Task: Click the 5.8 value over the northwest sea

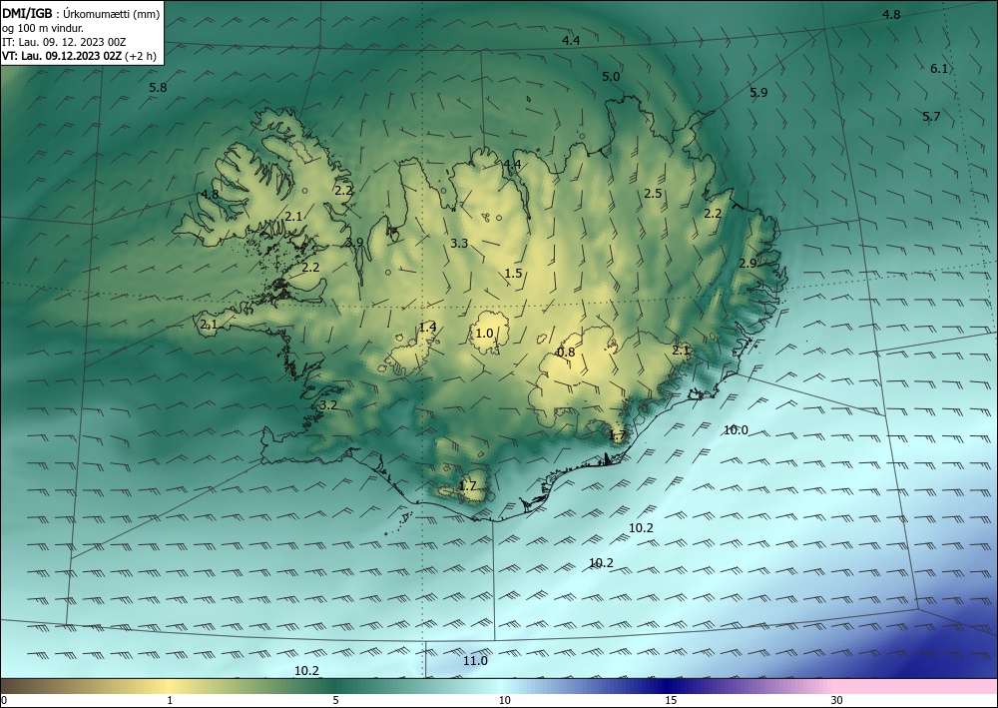Action: [x=158, y=88]
